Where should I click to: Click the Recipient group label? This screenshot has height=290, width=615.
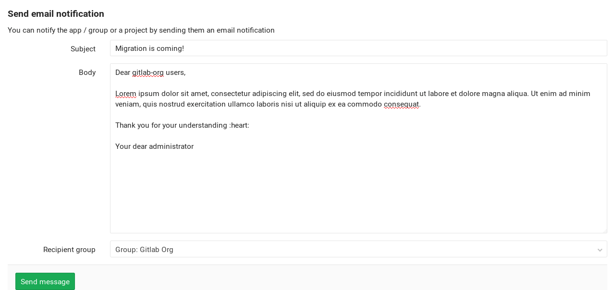point(69,250)
